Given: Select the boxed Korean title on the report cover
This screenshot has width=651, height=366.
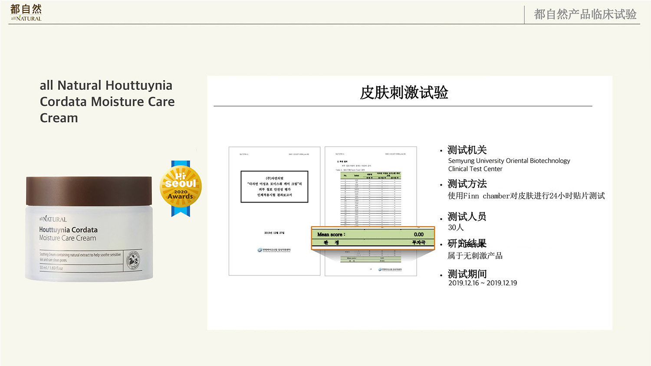Looking at the screenshot, I should (x=274, y=186).
